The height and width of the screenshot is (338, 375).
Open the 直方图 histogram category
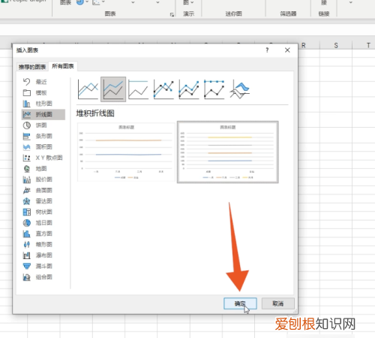coord(43,234)
